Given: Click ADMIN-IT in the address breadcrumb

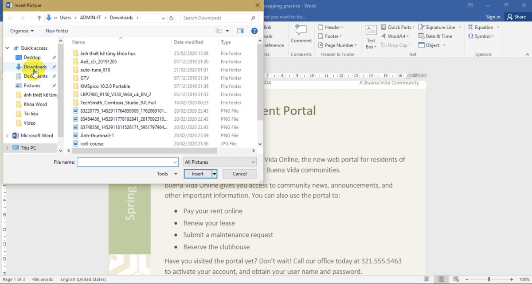Looking at the screenshot, I should click(x=90, y=18).
